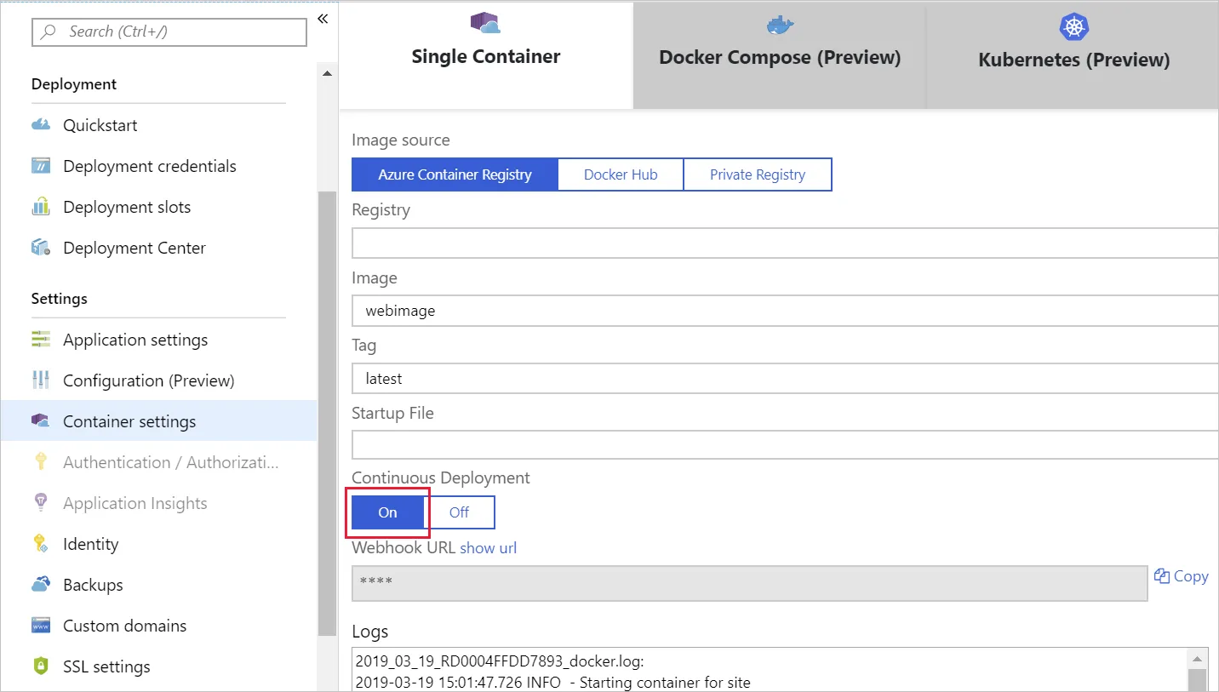
Task: Click the Single Container tab icon
Action: pyautogui.click(x=485, y=23)
